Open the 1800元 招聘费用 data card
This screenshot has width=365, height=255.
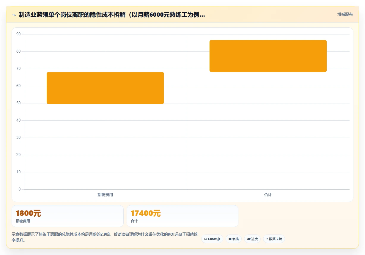(67, 216)
